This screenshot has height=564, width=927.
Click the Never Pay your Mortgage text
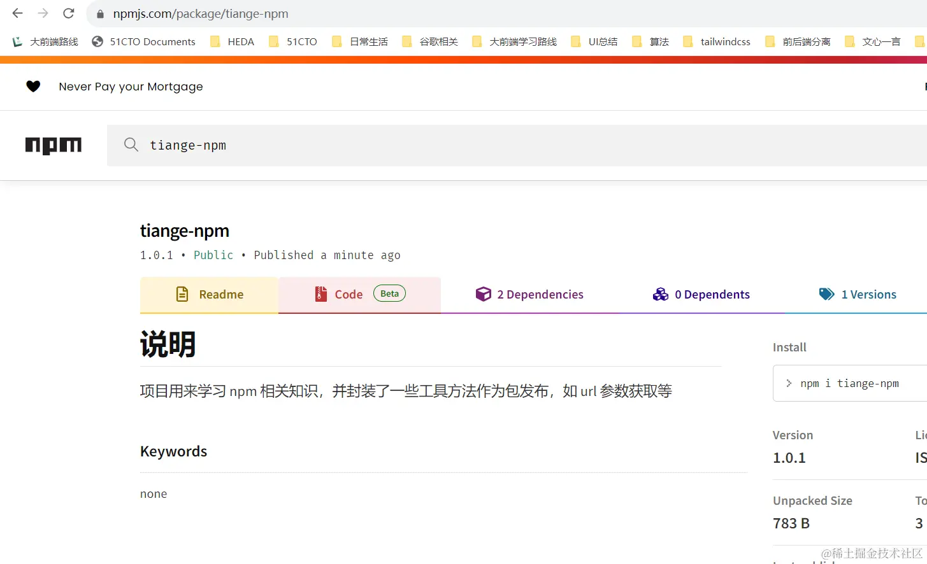tap(131, 87)
